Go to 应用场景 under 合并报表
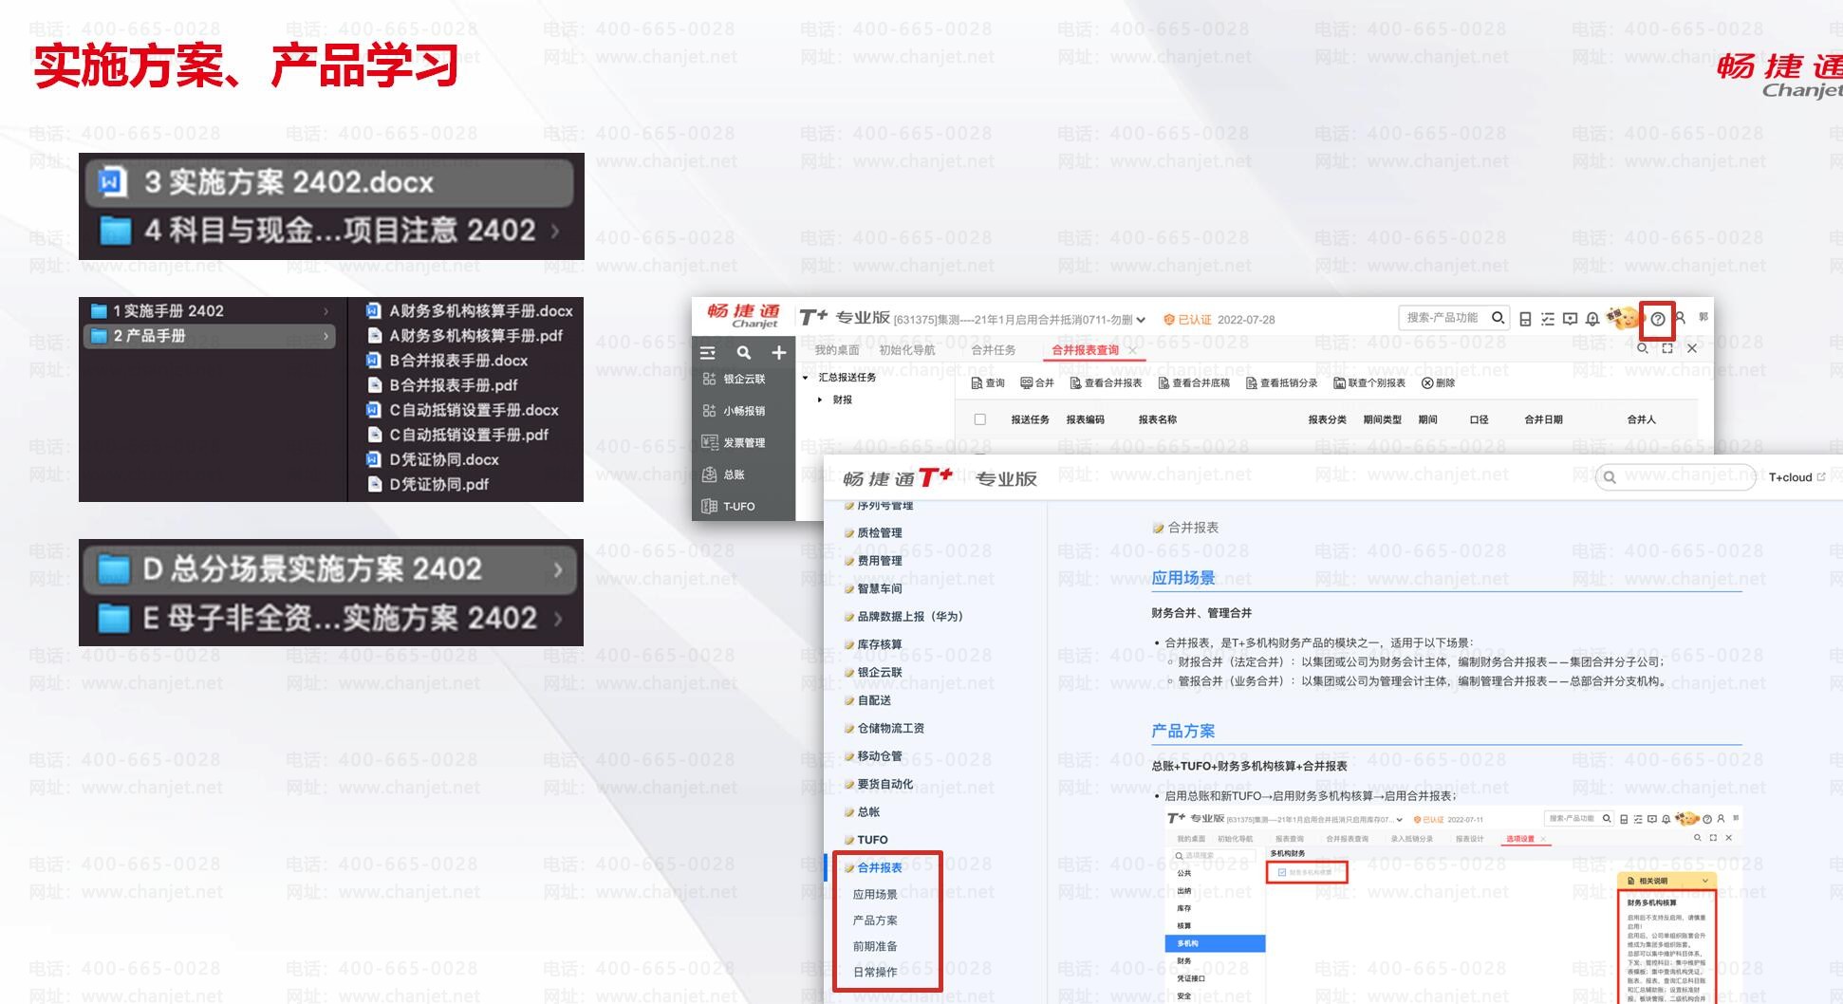1843x1004 pixels. [875, 894]
